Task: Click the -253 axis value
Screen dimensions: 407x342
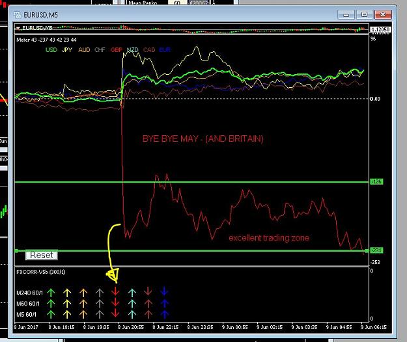Action: 375,262
